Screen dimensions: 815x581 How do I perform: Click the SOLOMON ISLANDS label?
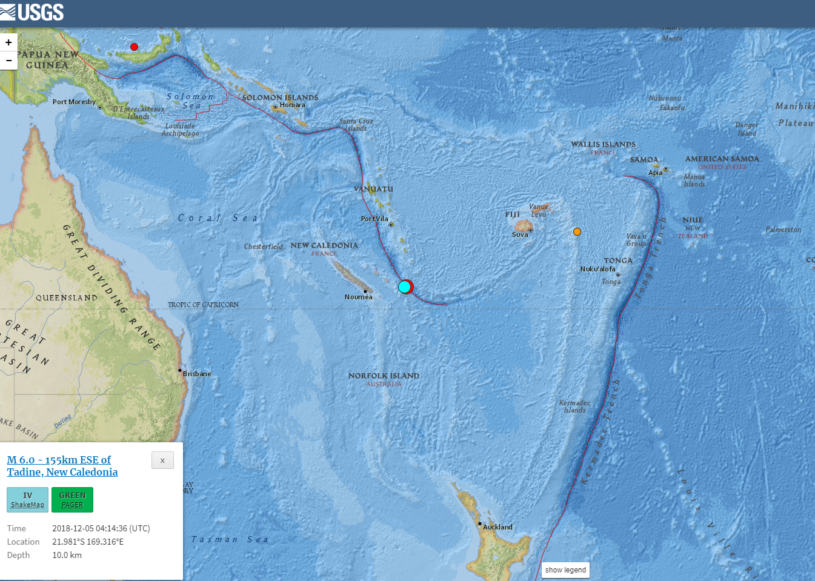click(280, 98)
